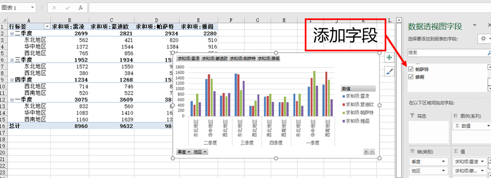Click the formula bar confirm checkmark icon
The height and width of the screenshot is (178, 491).
[x=68, y=8]
